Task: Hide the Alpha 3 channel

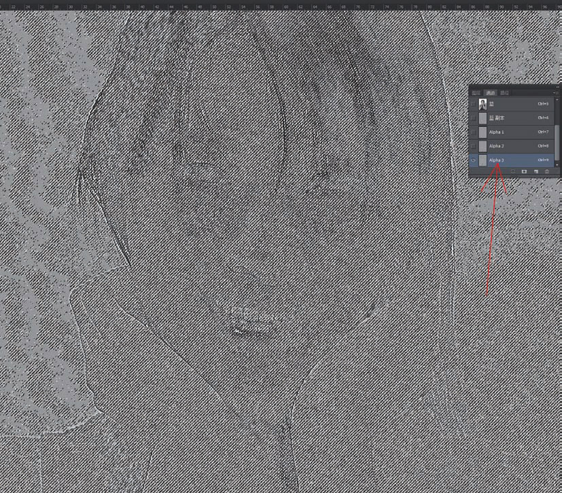Action: tap(473, 160)
